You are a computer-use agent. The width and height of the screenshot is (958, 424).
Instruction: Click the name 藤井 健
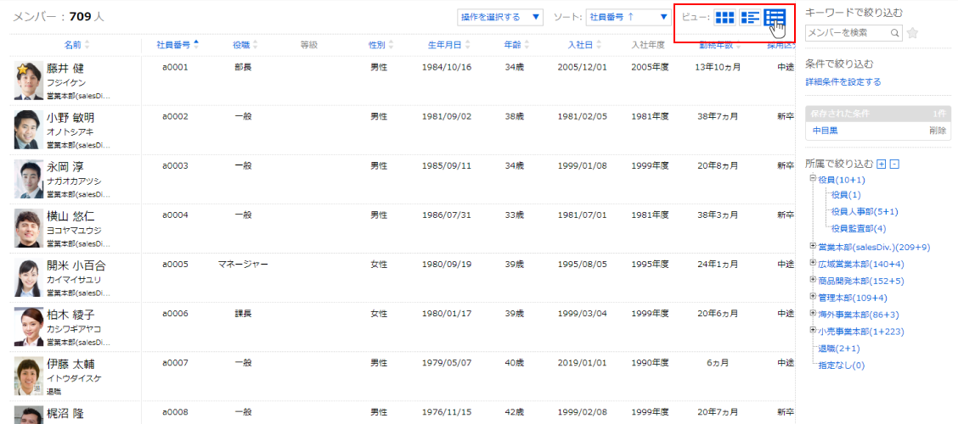point(65,69)
